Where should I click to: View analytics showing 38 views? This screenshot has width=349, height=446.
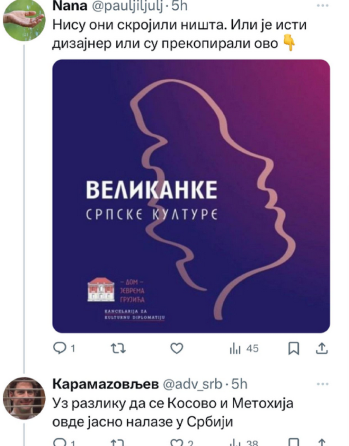point(244,443)
